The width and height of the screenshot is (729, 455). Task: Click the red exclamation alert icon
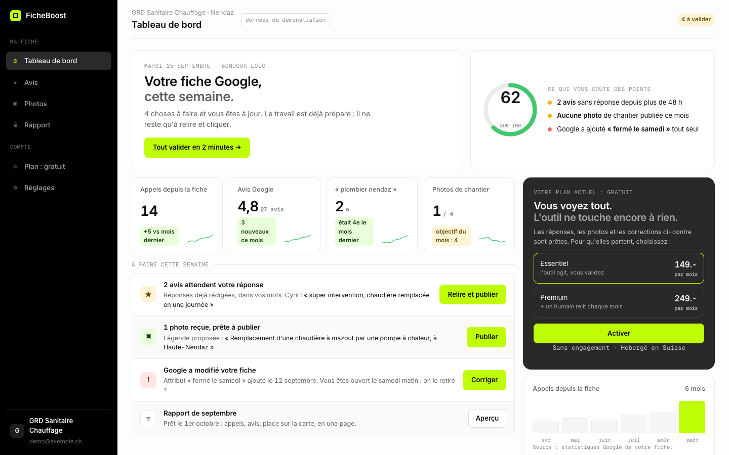[148, 380]
